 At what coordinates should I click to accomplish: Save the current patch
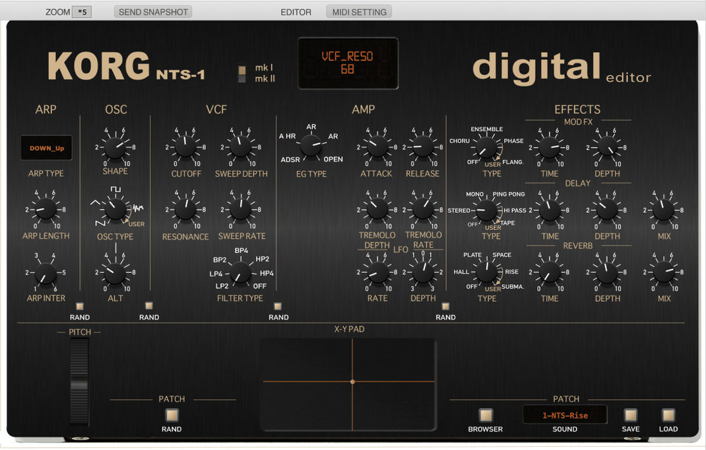pos(630,415)
